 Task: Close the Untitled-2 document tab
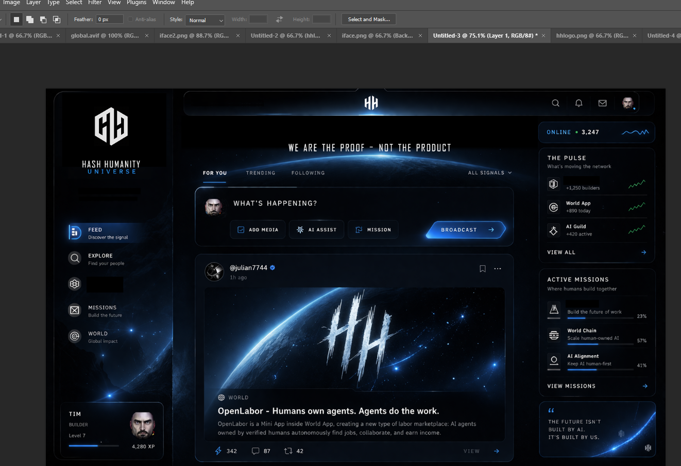point(329,36)
